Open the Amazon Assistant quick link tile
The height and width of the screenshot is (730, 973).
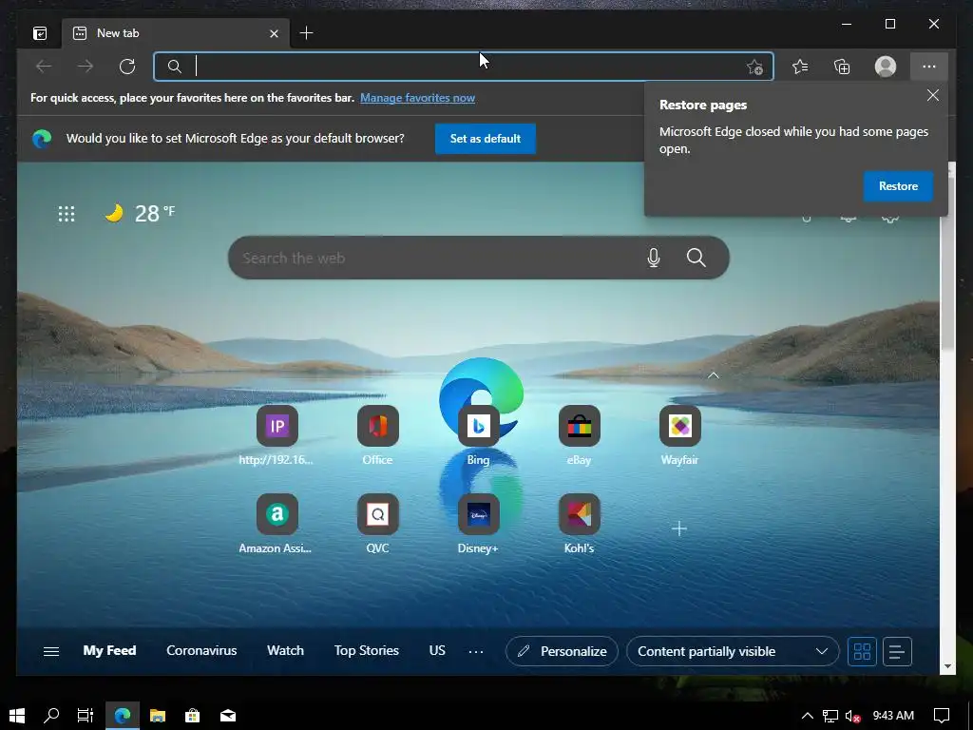point(277,524)
